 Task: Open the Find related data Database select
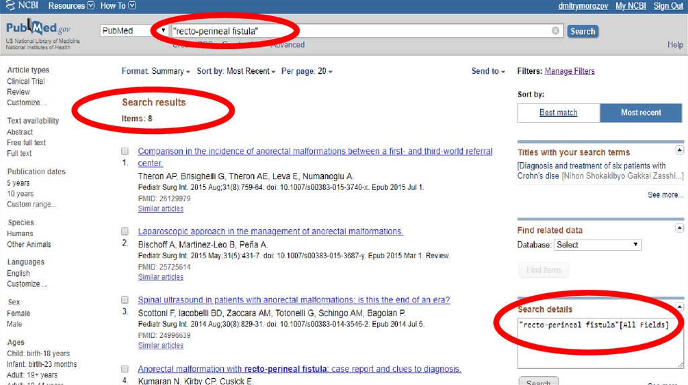597,245
